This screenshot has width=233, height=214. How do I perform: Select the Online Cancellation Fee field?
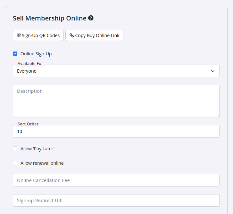coord(116,180)
